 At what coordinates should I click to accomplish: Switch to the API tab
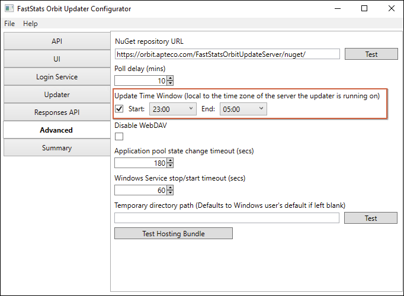(x=57, y=41)
